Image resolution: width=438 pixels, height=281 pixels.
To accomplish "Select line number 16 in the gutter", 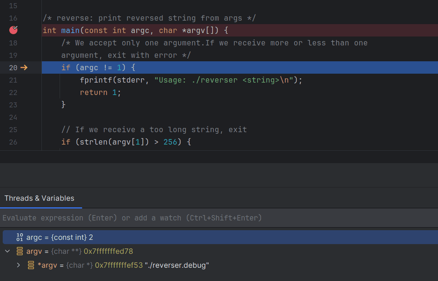I will pyautogui.click(x=13, y=18).
